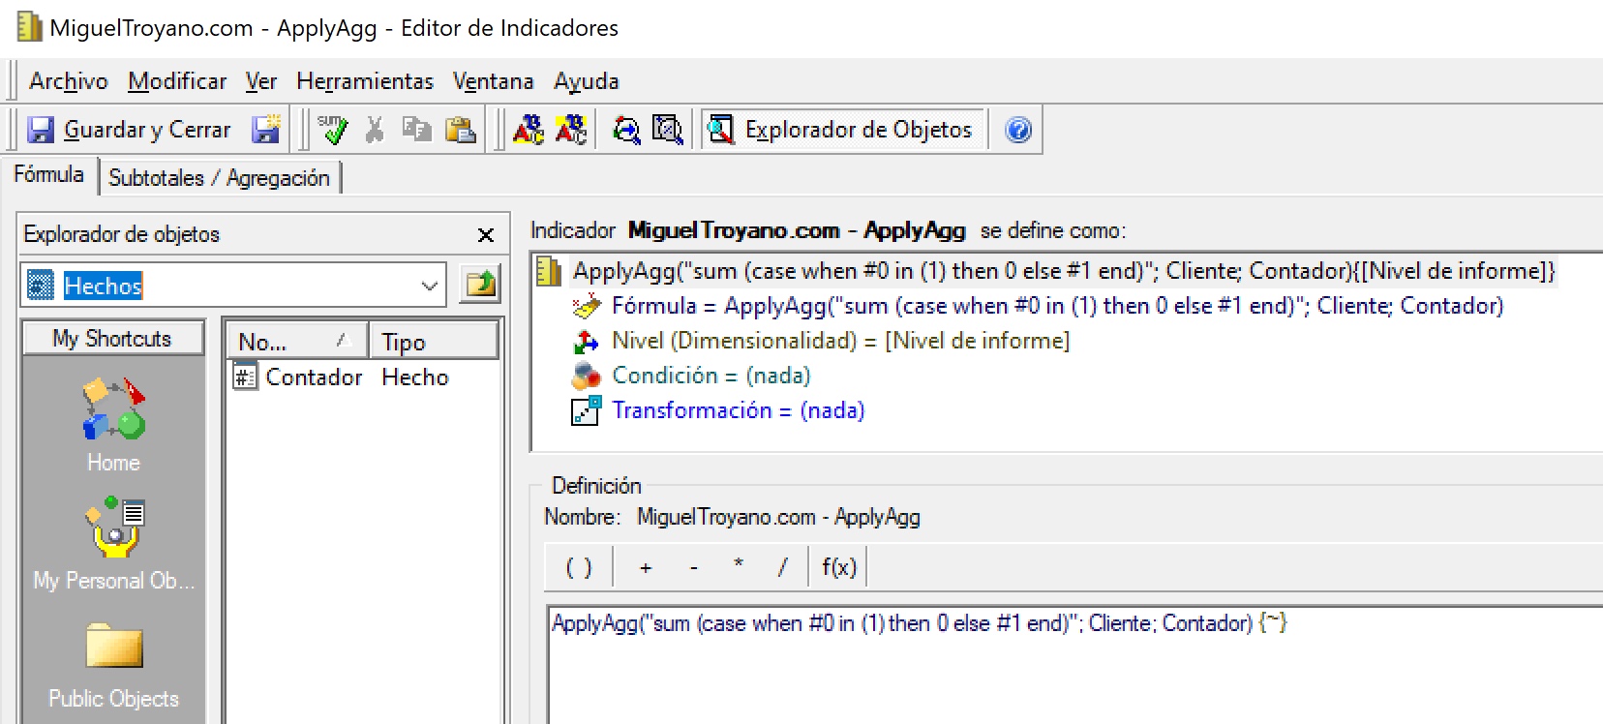Click the second ABC formatting icon

point(571,130)
